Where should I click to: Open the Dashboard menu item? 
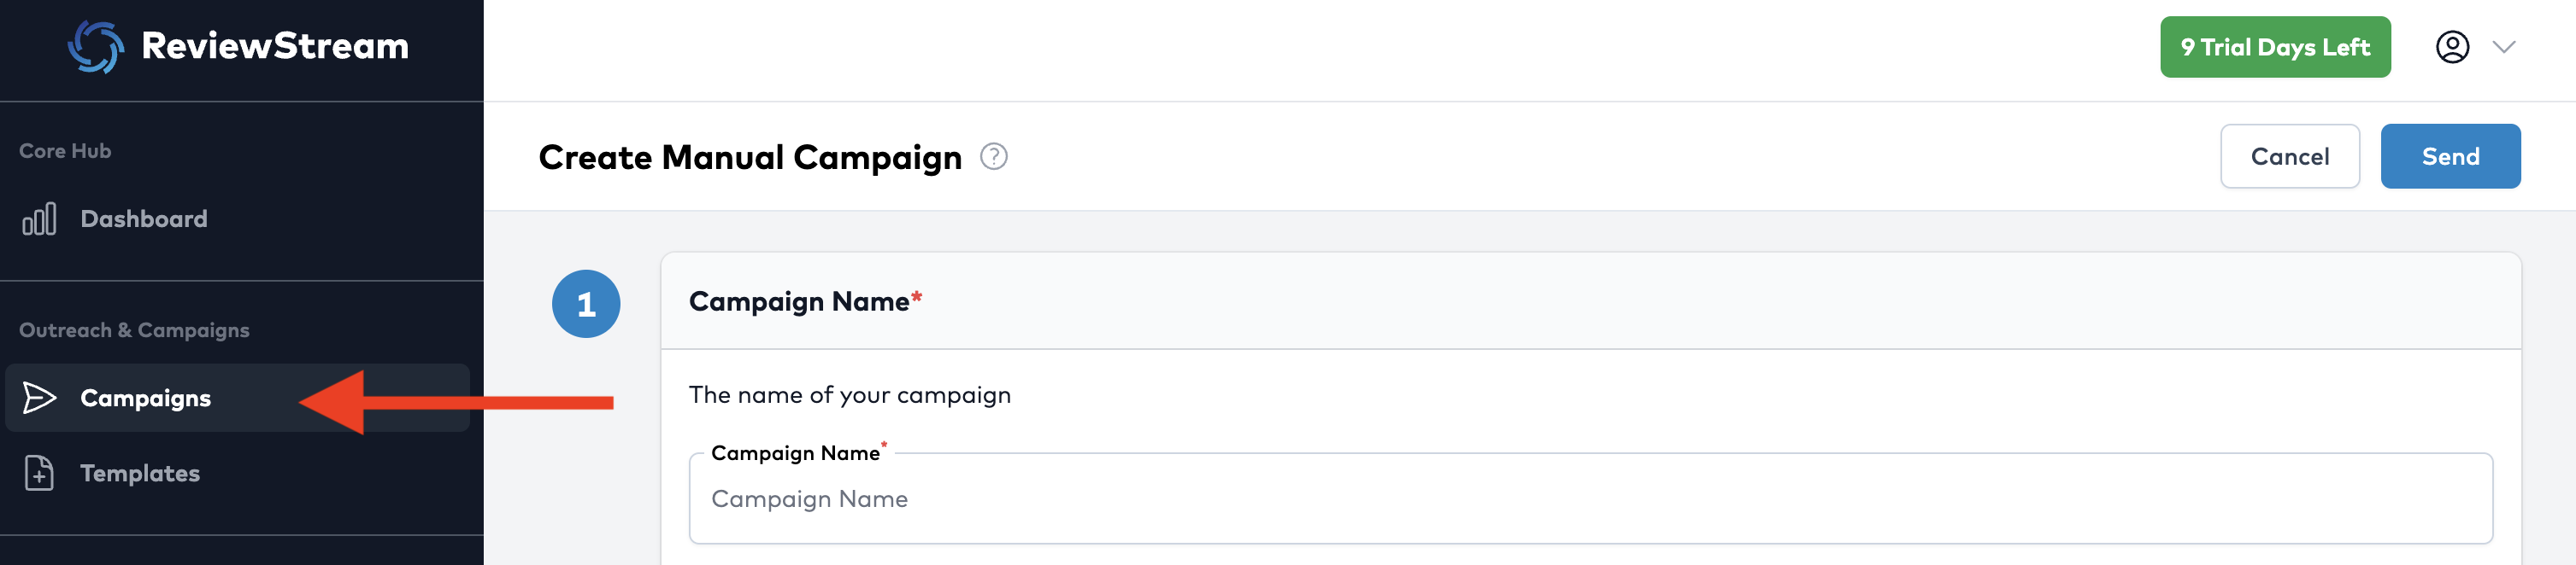tap(144, 219)
